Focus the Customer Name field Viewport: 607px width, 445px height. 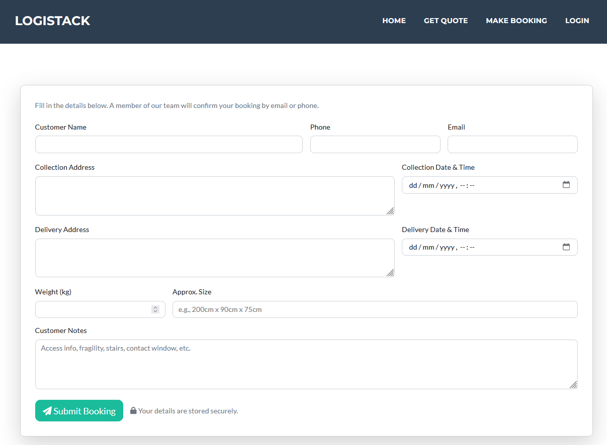[168, 145]
